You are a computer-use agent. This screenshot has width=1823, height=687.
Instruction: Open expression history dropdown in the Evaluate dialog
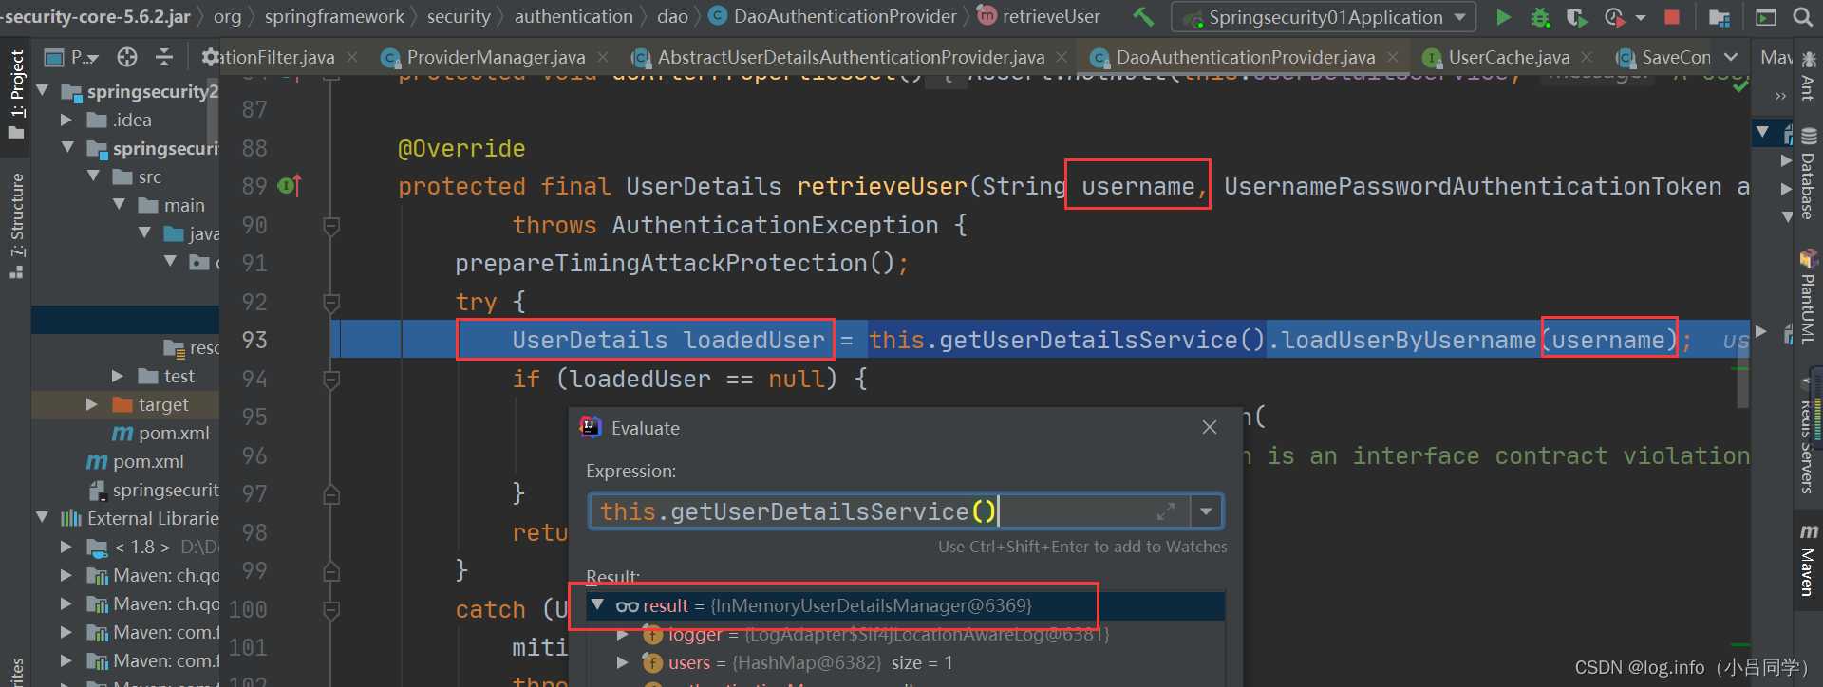coord(1206,511)
